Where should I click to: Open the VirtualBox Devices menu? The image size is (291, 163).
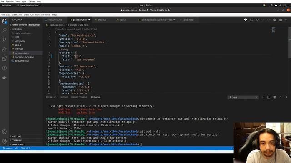coord(31,1)
